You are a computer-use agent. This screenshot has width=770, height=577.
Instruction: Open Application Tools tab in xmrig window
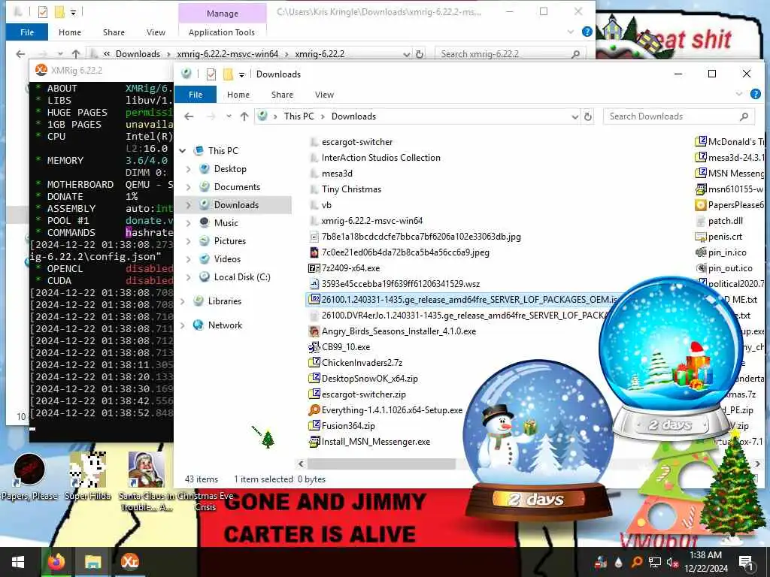[x=222, y=32]
